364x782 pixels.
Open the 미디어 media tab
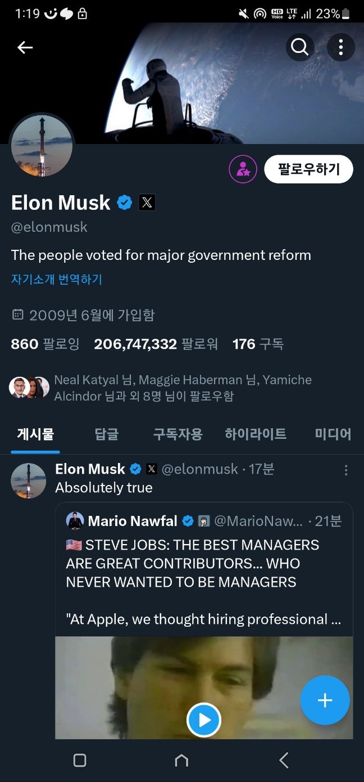[x=333, y=434]
